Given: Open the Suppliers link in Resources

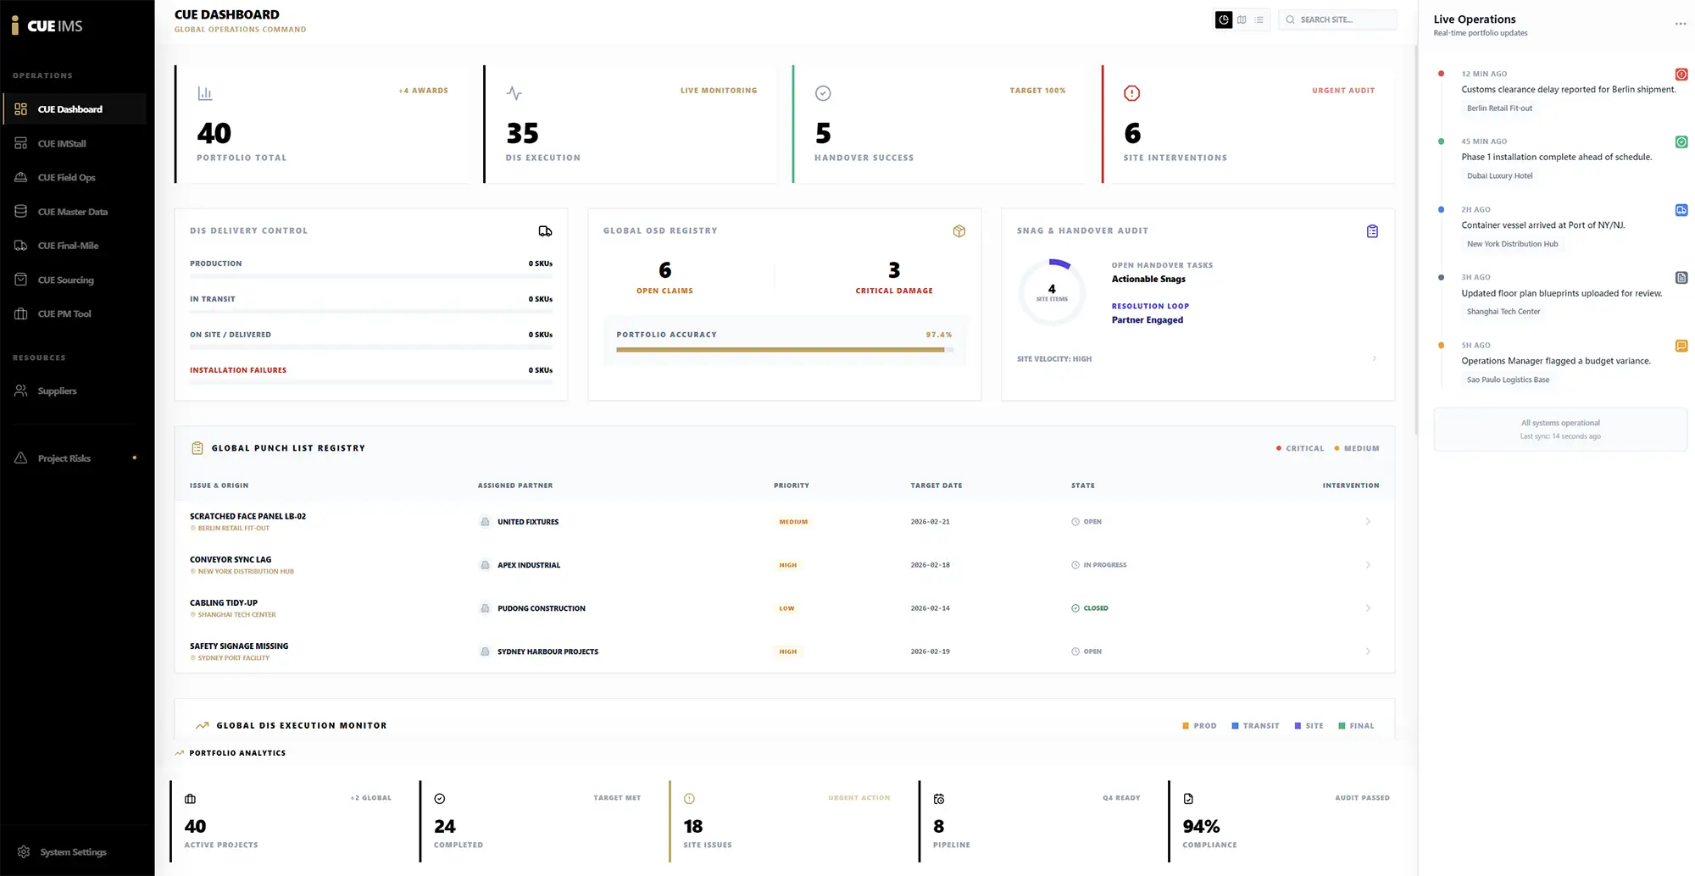Looking at the screenshot, I should pyautogui.click(x=57, y=391).
